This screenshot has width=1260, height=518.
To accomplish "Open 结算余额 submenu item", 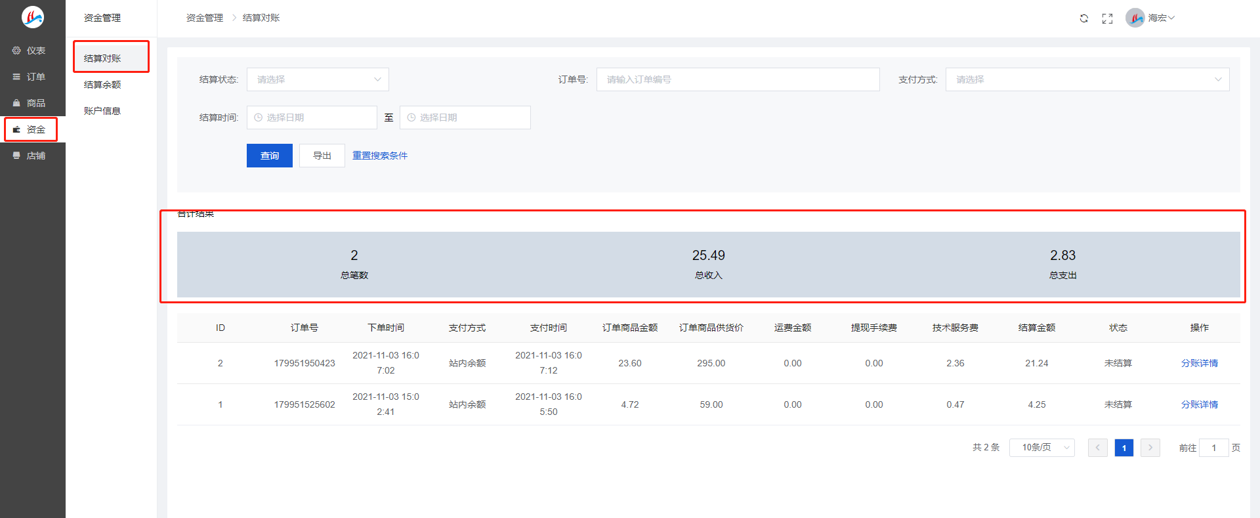I will pos(111,85).
